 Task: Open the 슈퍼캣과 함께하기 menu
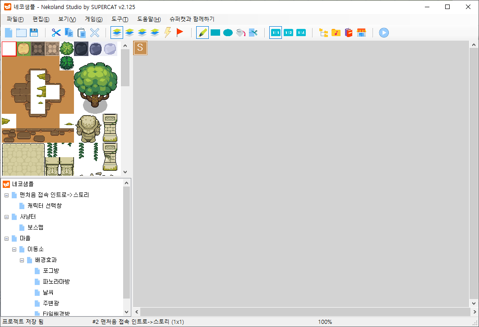click(192, 19)
